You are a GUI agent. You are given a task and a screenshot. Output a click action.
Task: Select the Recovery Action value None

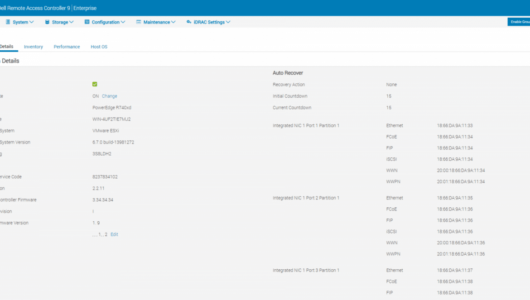391,85
